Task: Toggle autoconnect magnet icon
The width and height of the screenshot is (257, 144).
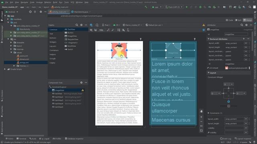Action: pyautogui.click(x=96, y=30)
